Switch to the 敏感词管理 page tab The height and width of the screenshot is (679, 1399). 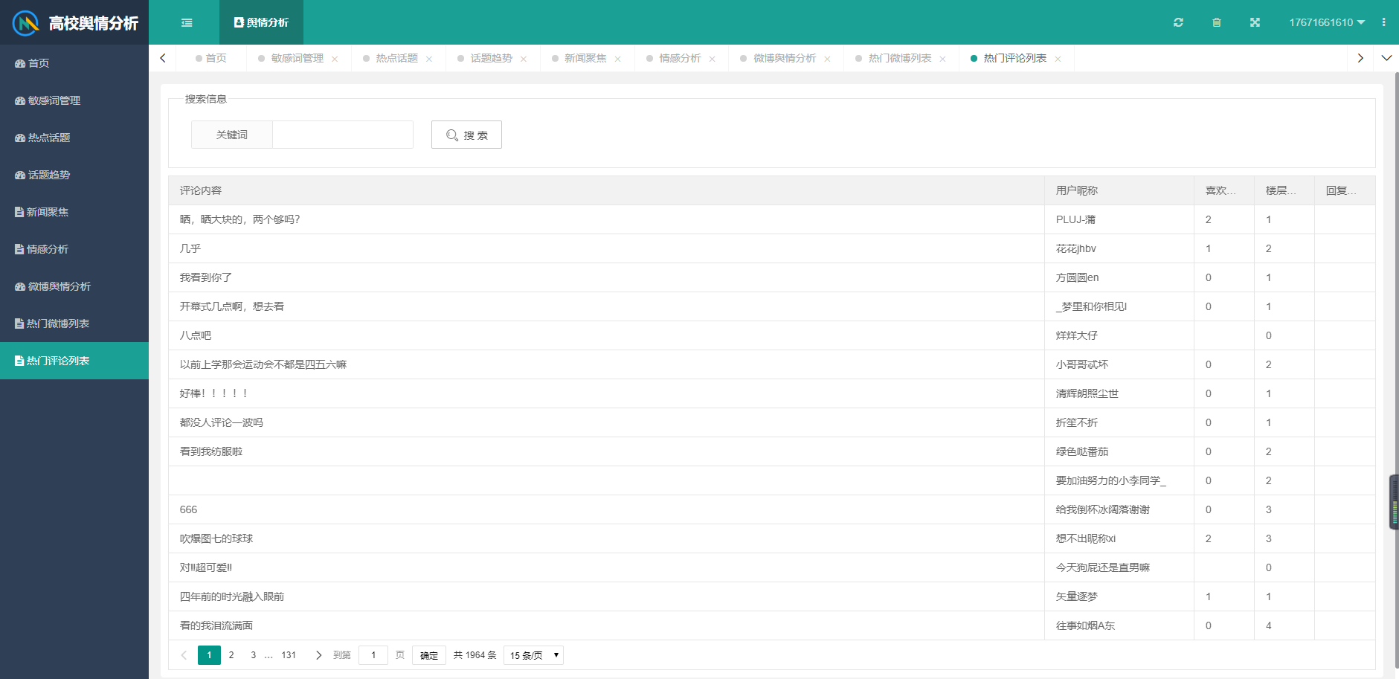coord(297,58)
